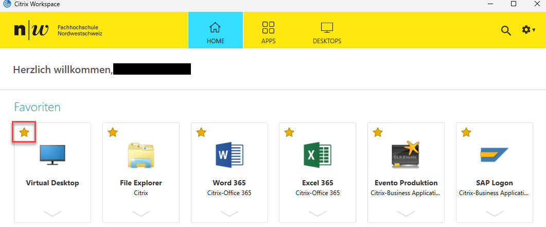Open the settings gear dropdown
The width and height of the screenshot is (546, 227).
(x=529, y=30)
